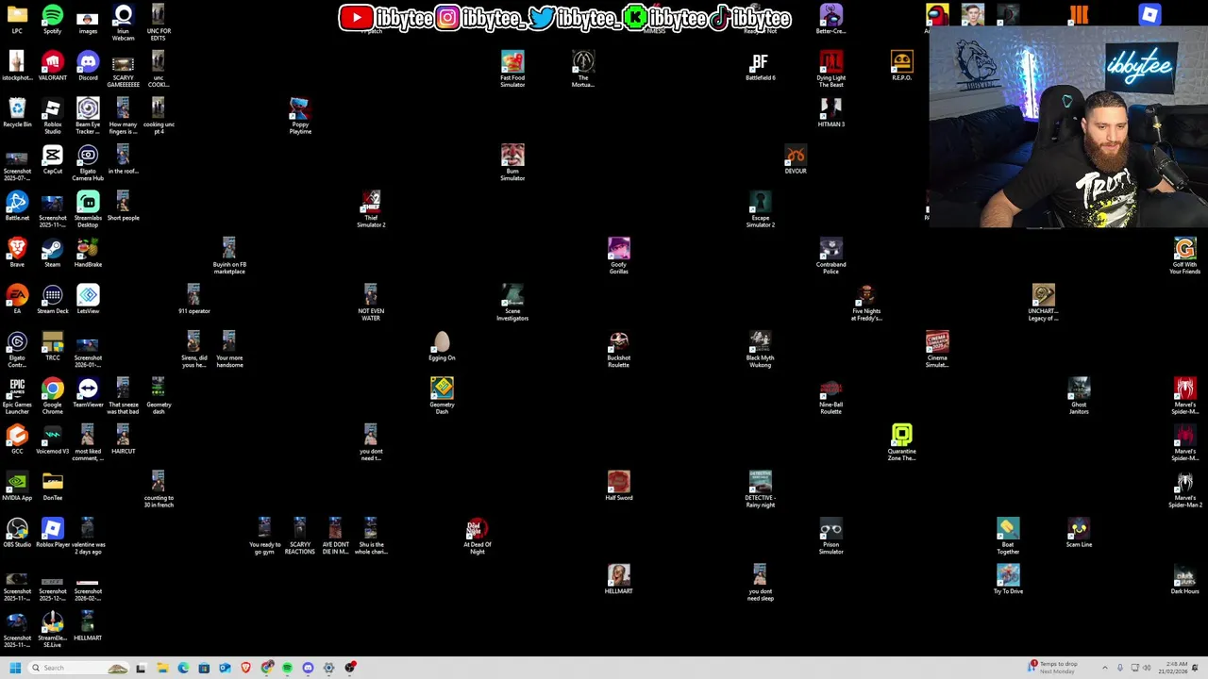Open the EA app shortcut

[x=17, y=299]
